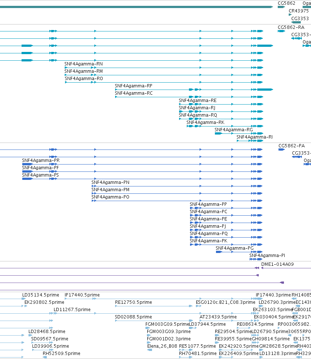This screenshot has height=359, width=311.
Task: Select the CR43975 gene label
Action: (x=299, y=11)
